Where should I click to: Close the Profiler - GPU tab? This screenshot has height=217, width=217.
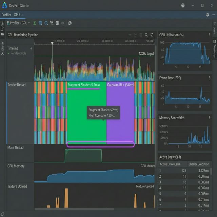[x=22, y=15]
